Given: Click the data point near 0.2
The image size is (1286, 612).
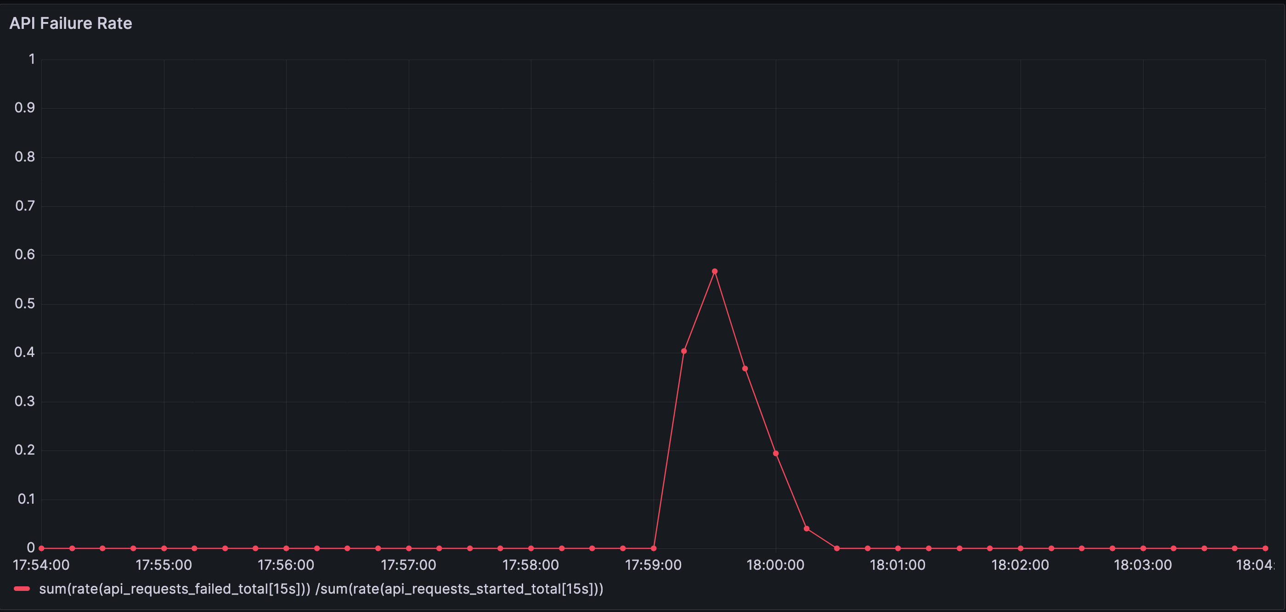Looking at the screenshot, I should pos(775,453).
